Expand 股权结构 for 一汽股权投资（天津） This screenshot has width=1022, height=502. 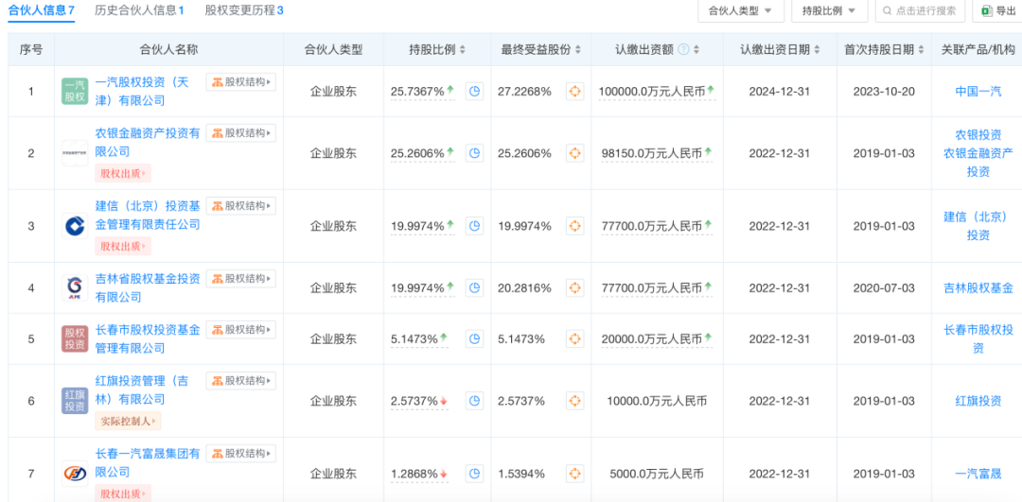coord(241,82)
